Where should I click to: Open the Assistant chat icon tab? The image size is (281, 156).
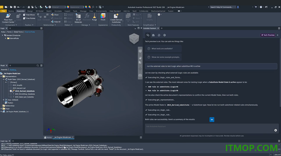coord(148,35)
